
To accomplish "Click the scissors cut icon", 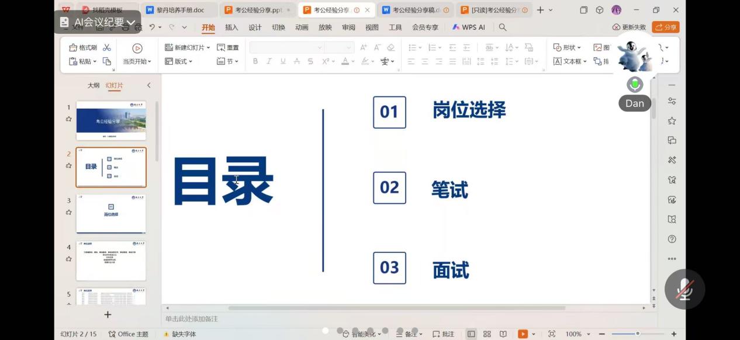I will click(x=107, y=47).
